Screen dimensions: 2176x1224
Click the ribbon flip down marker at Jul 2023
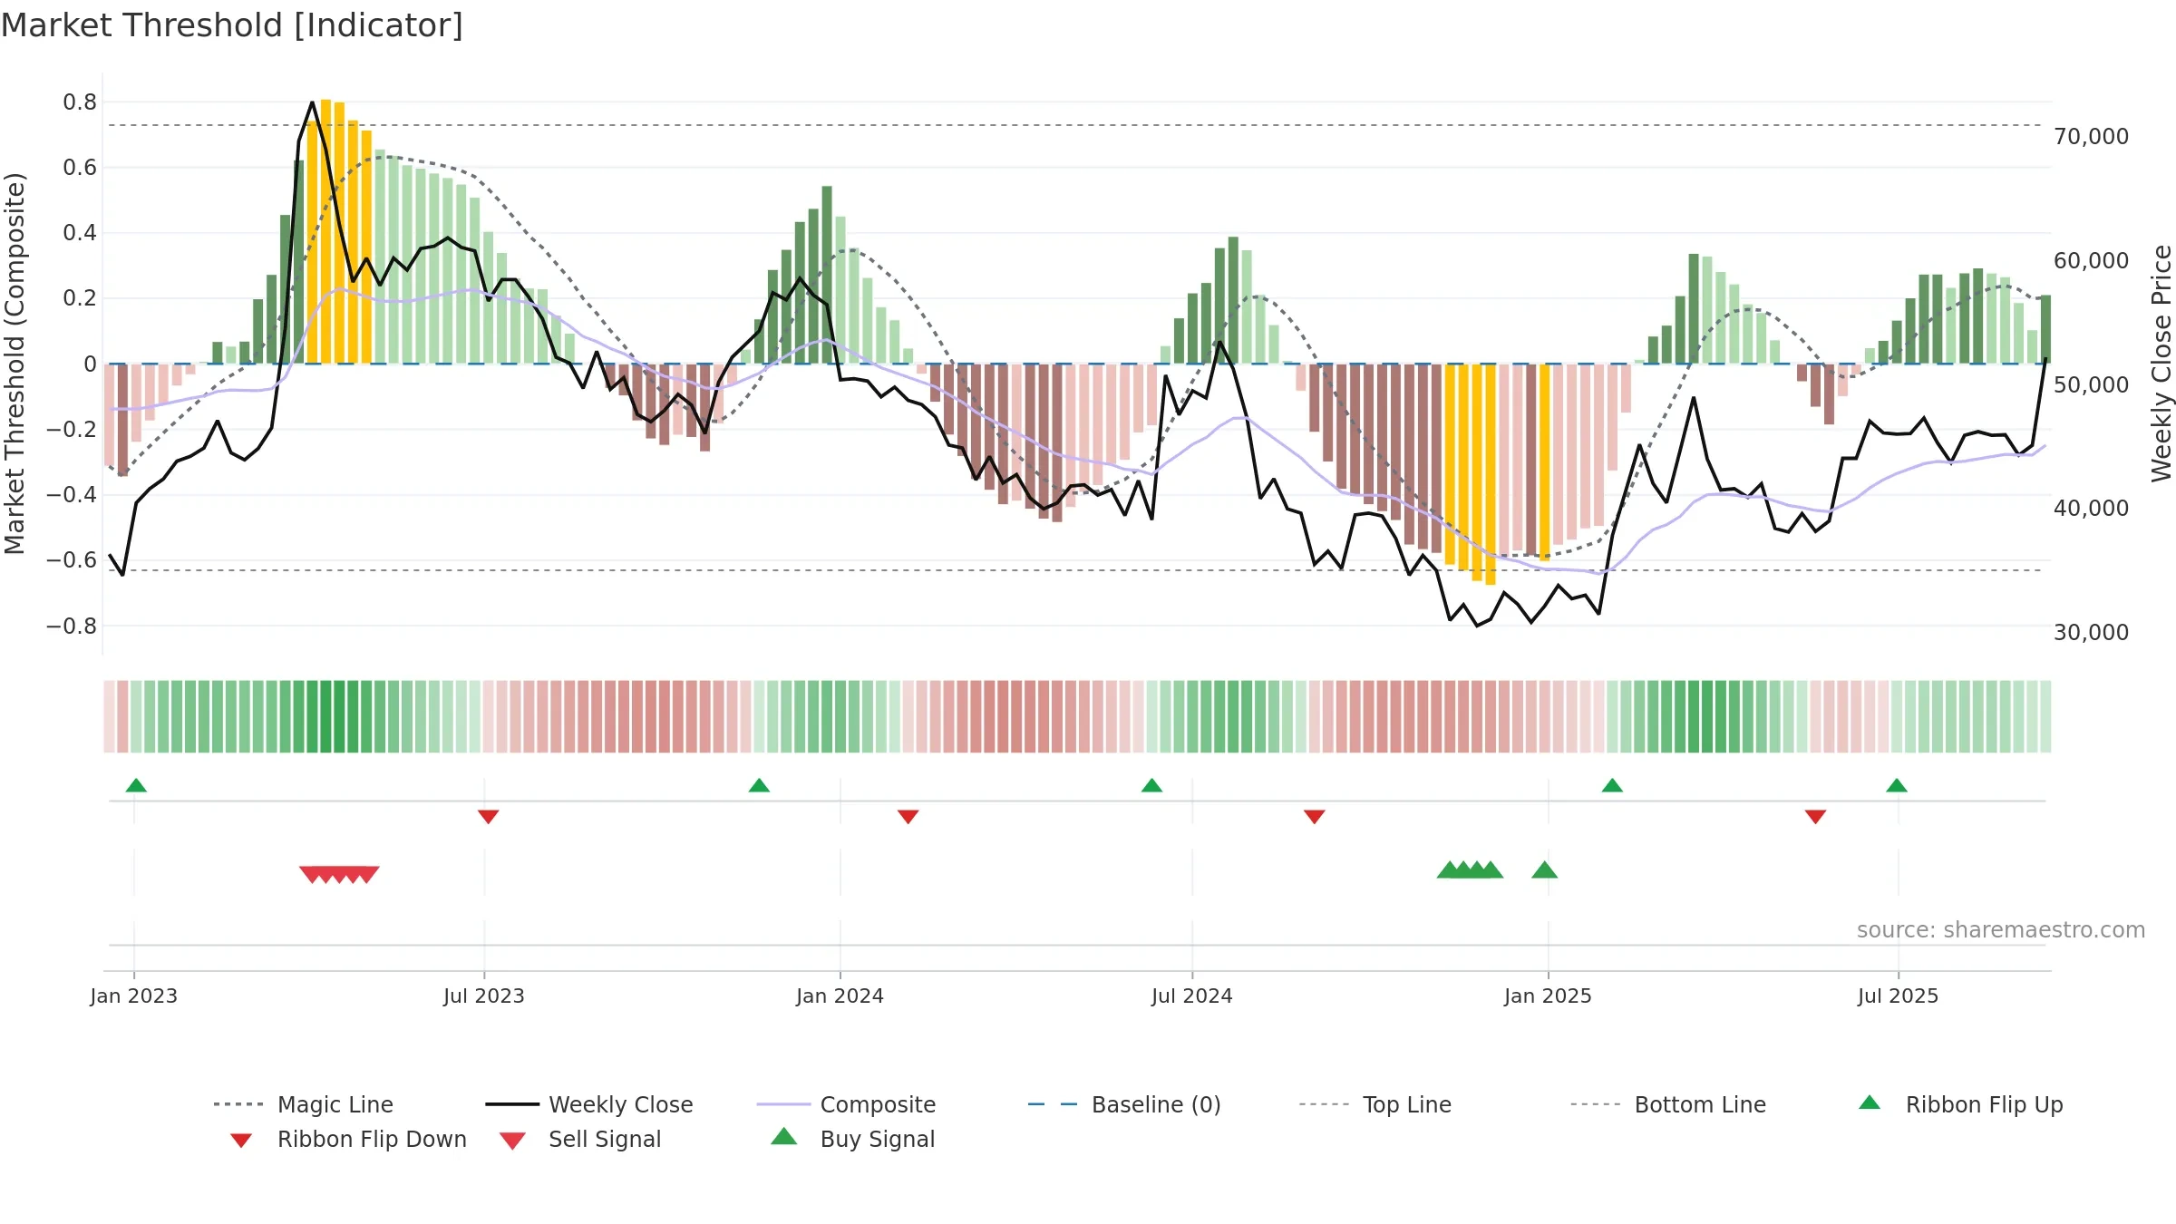coord(488,817)
